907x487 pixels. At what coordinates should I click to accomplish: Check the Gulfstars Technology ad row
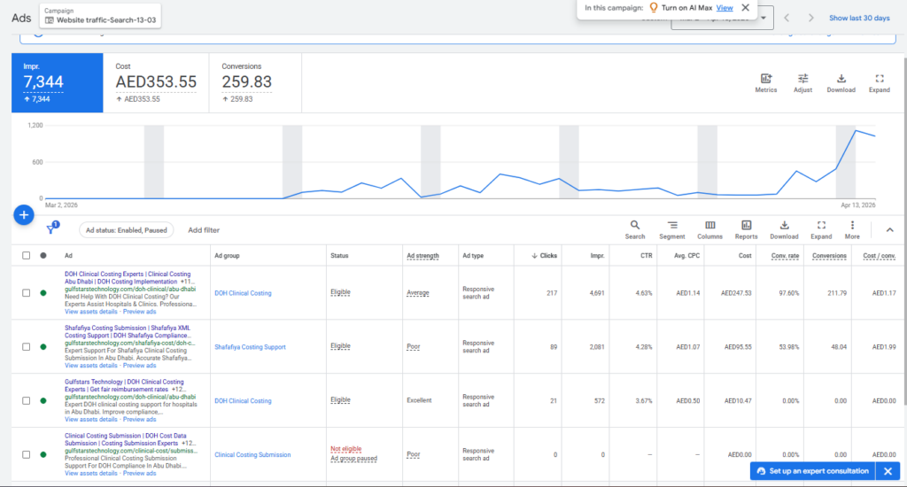pos(26,401)
